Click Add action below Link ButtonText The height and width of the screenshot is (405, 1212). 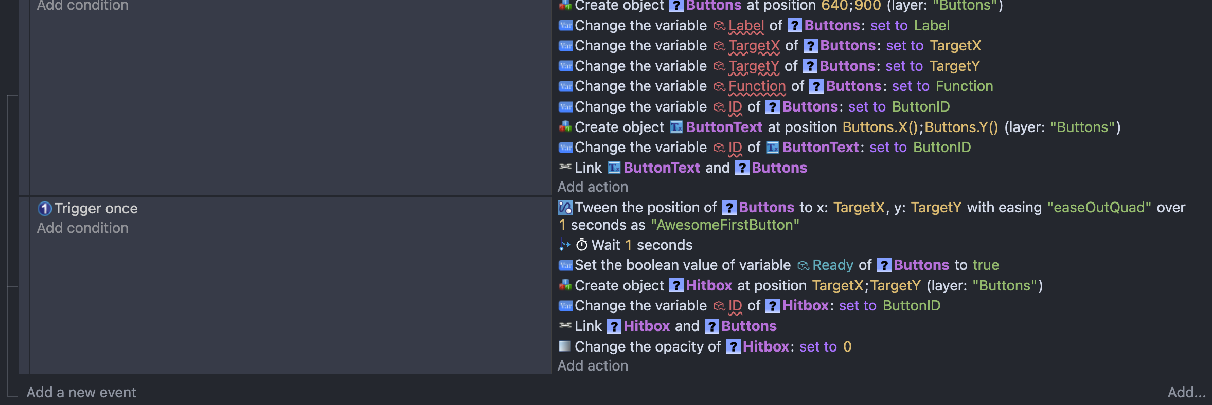pyautogui.click(x=593, y=187)
